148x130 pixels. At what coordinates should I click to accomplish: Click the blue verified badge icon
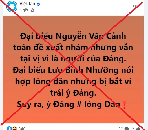coord(38,4)
